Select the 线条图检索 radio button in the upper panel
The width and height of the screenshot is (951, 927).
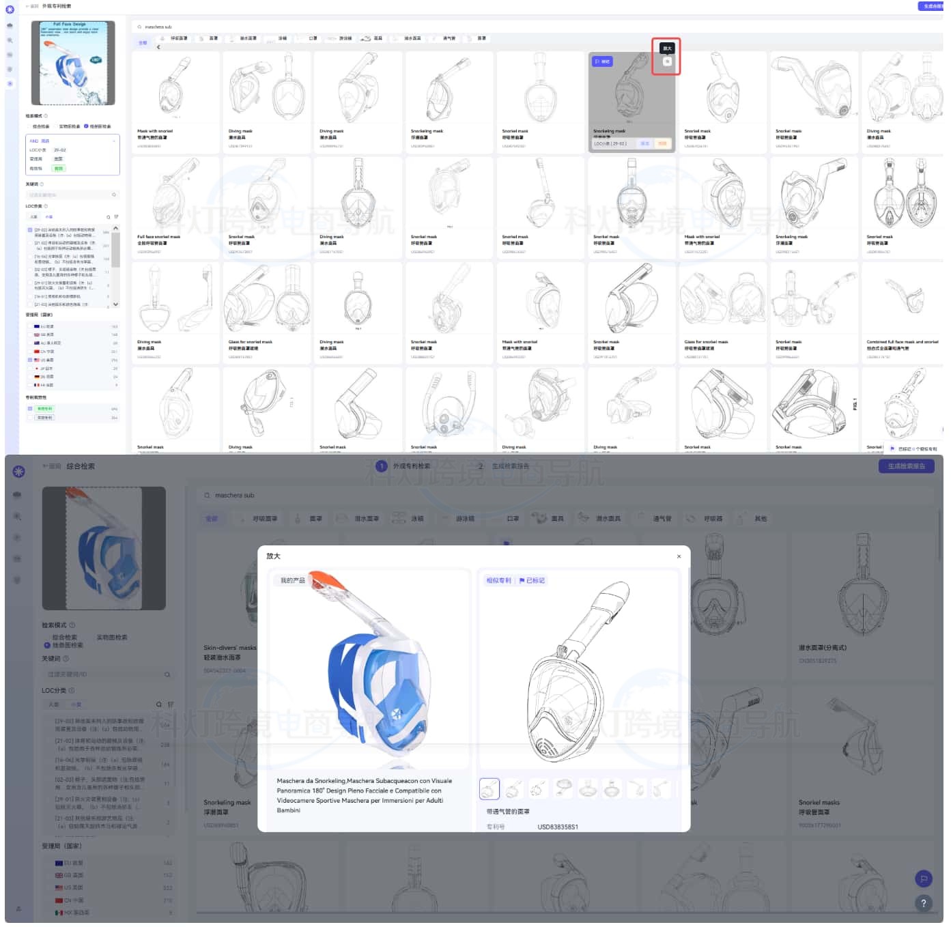87,127
